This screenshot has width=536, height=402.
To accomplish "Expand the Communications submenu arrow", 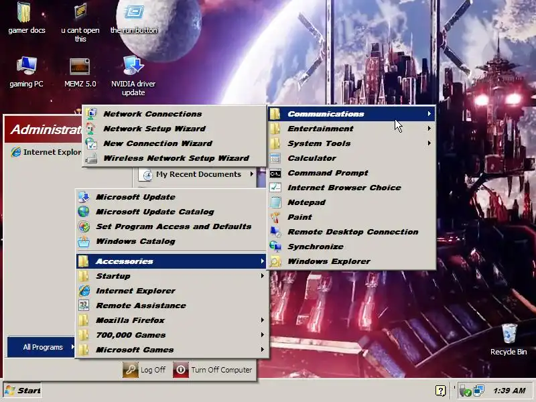I will [x=429, y=113].
